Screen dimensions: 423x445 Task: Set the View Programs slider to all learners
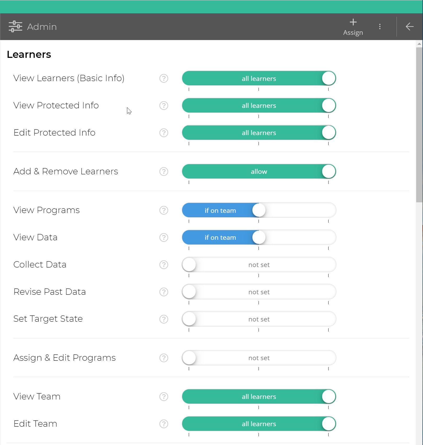(328, 210)
